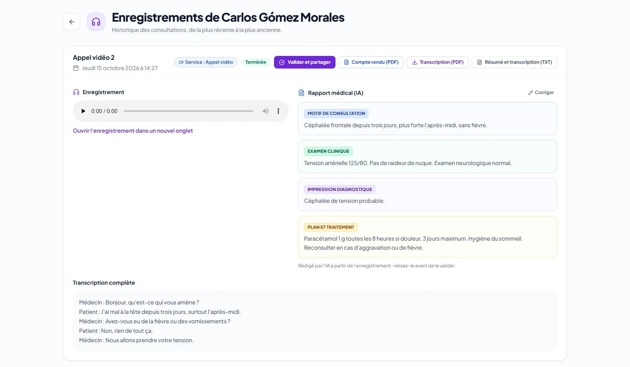Select the EXAMEN CLINIQUE label
This screenshot has width=630, height=367.
[x=328, y=151]
